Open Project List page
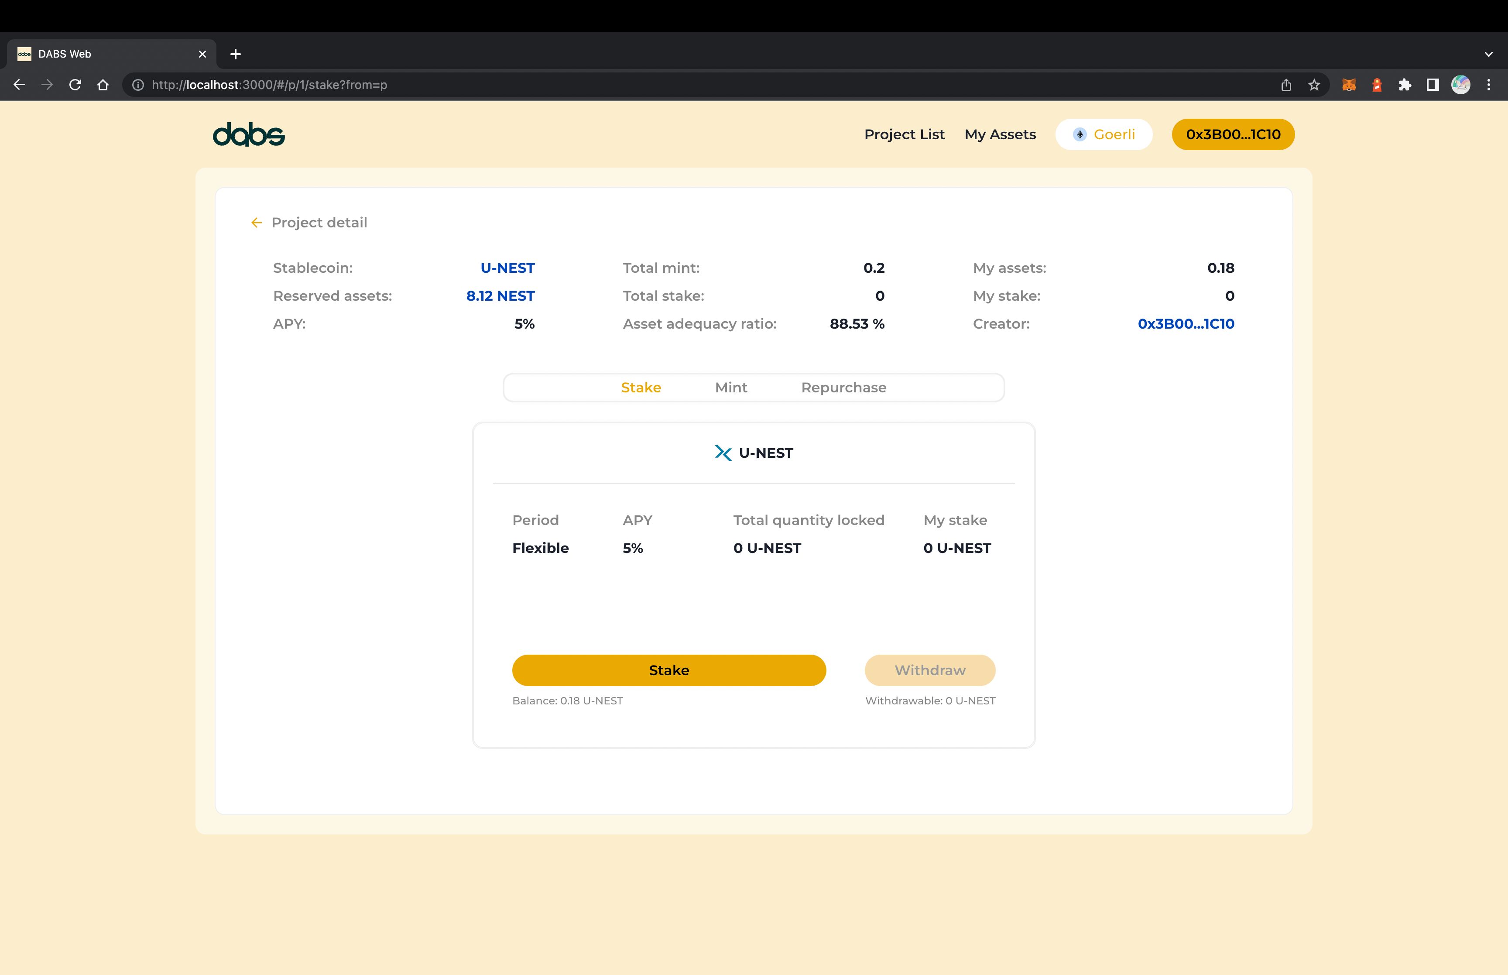The height and width of the screenshot is (975, 1508). [904, 134]
